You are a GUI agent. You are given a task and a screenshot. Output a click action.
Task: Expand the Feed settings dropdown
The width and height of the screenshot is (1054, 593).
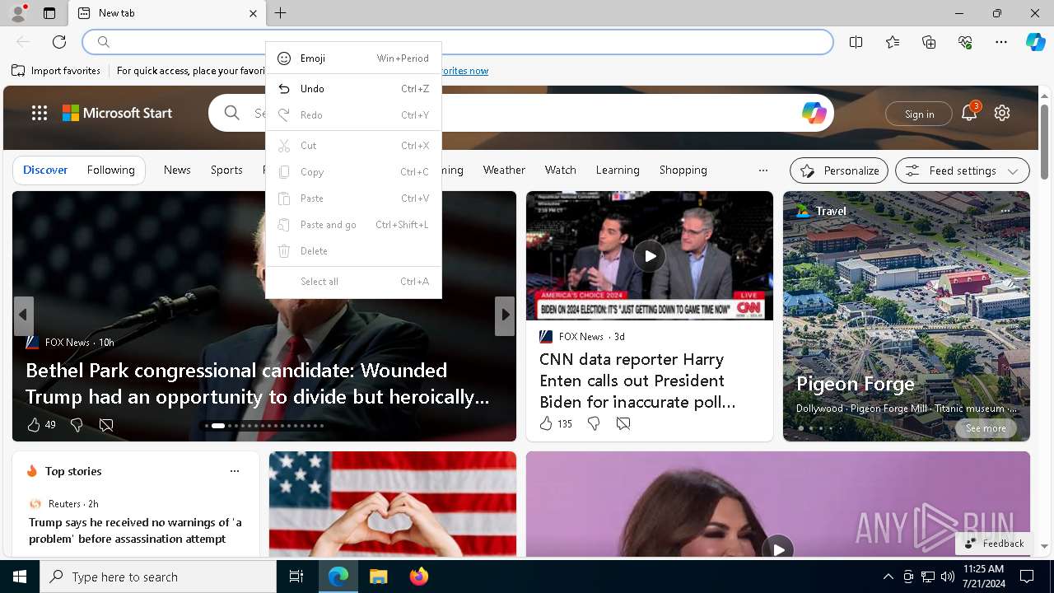[963, 170]
